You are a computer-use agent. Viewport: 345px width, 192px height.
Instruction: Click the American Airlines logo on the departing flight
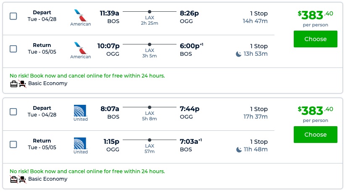click(80, 16)
